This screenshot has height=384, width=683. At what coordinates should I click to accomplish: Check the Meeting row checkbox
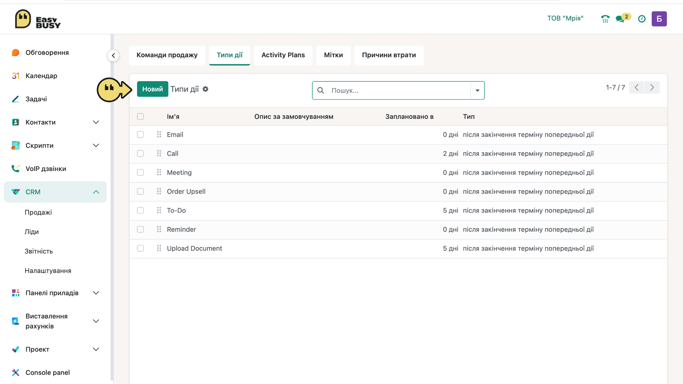pos(141,172)
